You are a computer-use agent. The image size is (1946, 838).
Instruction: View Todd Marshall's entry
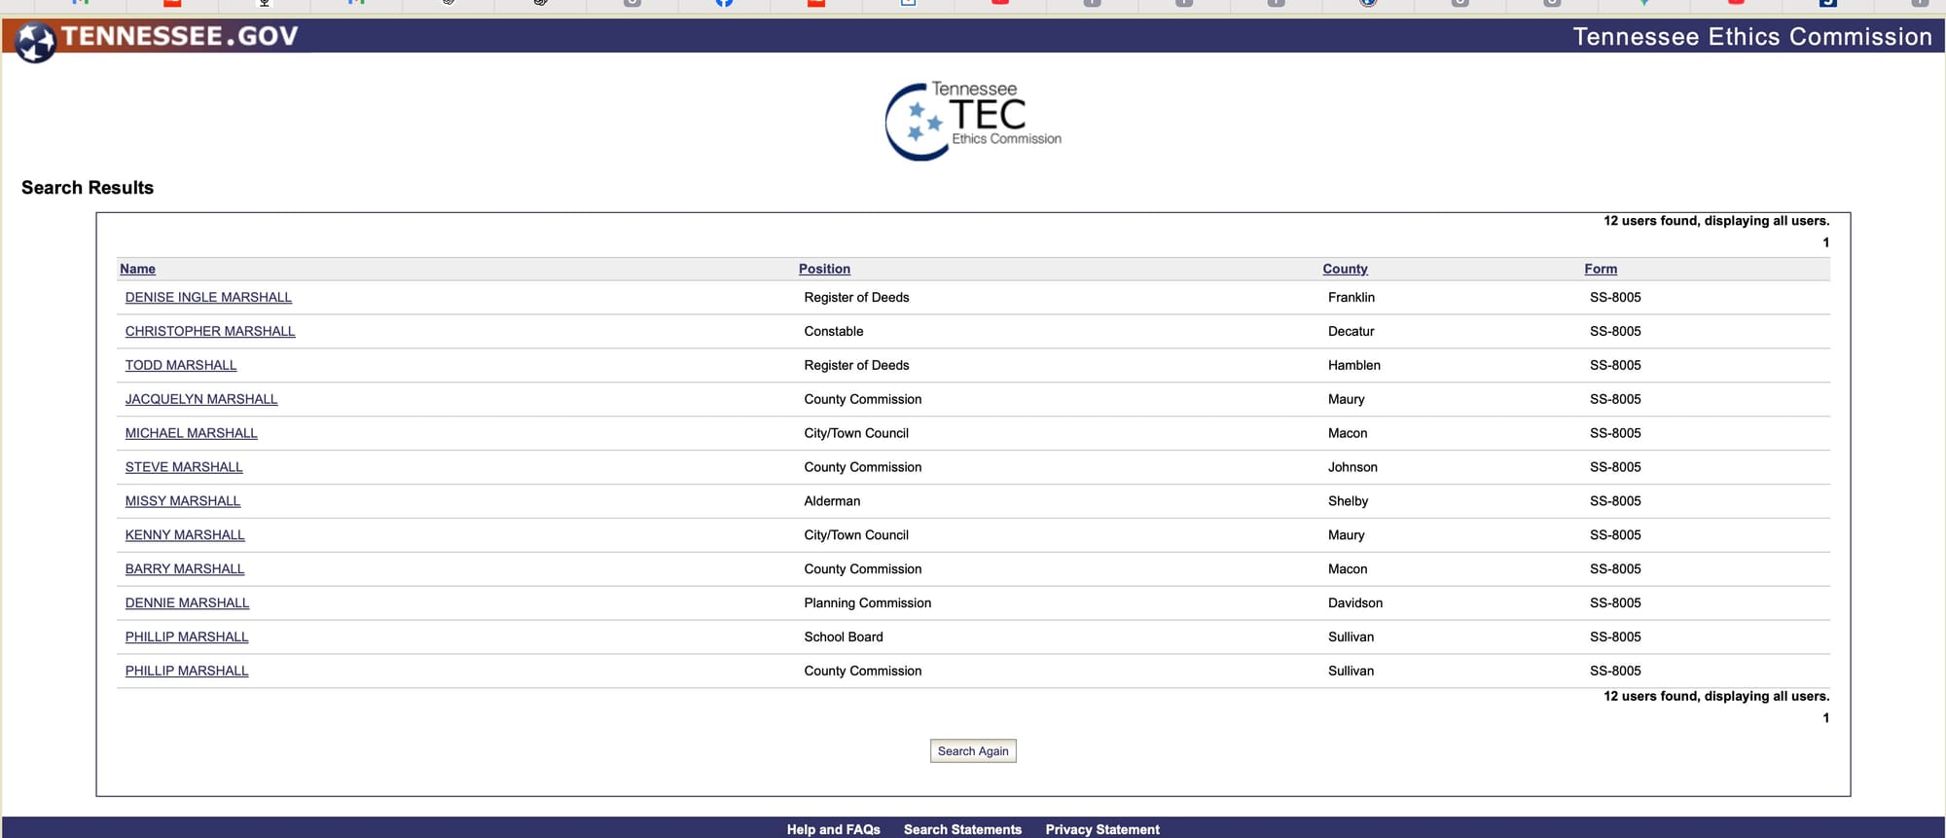[x=181, y=366]
